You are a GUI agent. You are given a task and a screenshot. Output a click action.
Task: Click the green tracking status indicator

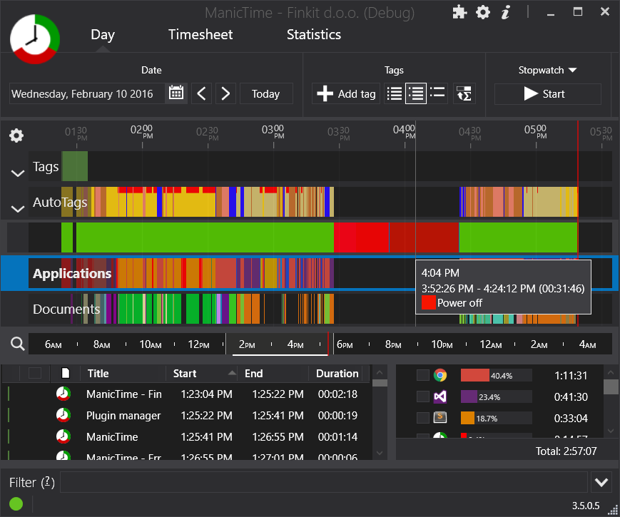click(16, 504)
